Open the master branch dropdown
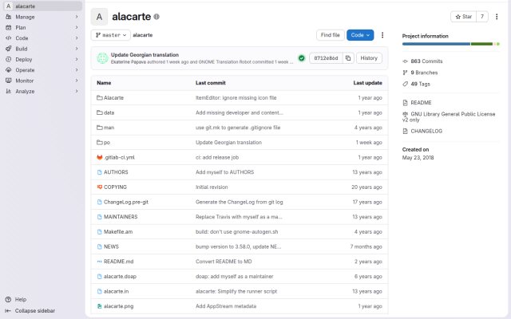Image resolution: width=511 pixels, height=319 pixels. (111, 35)
